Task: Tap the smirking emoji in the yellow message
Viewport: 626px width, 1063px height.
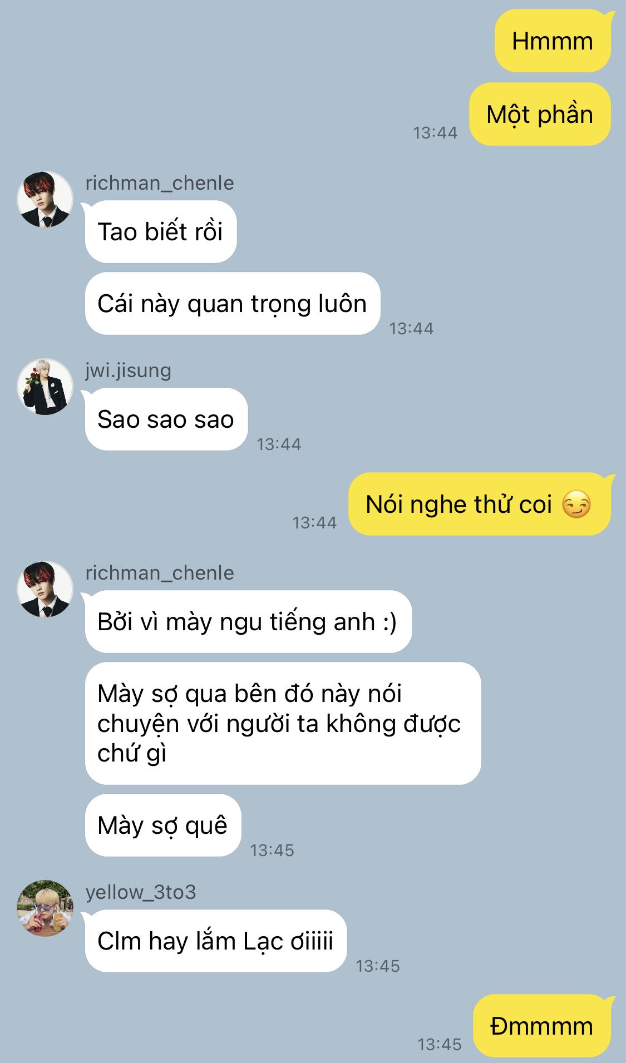Action: [576, 505]
